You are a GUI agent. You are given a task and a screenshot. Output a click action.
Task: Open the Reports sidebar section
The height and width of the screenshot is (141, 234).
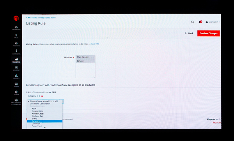point(16,77)
